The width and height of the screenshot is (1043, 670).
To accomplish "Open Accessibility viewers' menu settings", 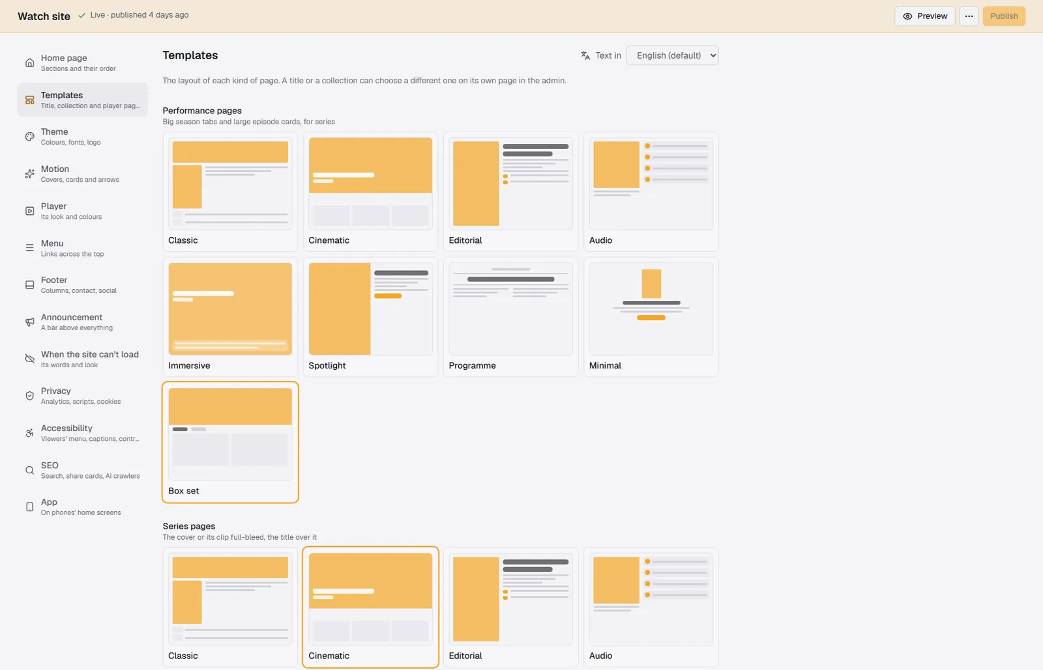I will 83,433.
